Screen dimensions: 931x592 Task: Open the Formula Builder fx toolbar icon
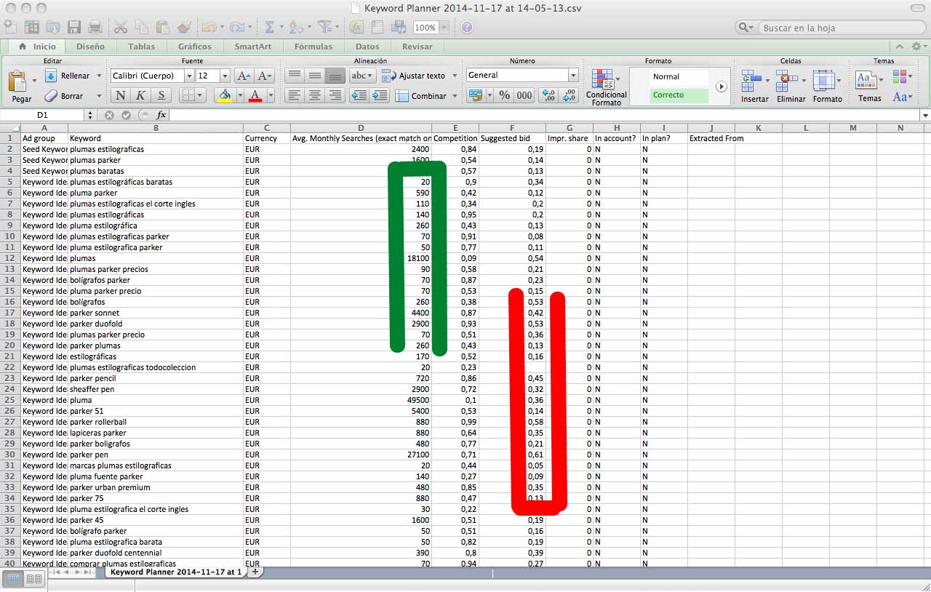coord(356,28)
